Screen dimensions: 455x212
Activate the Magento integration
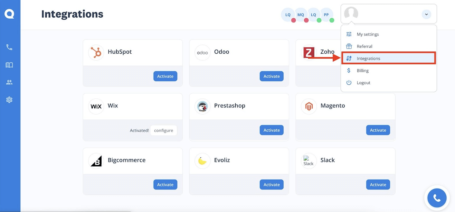click(x=378, y=130)
